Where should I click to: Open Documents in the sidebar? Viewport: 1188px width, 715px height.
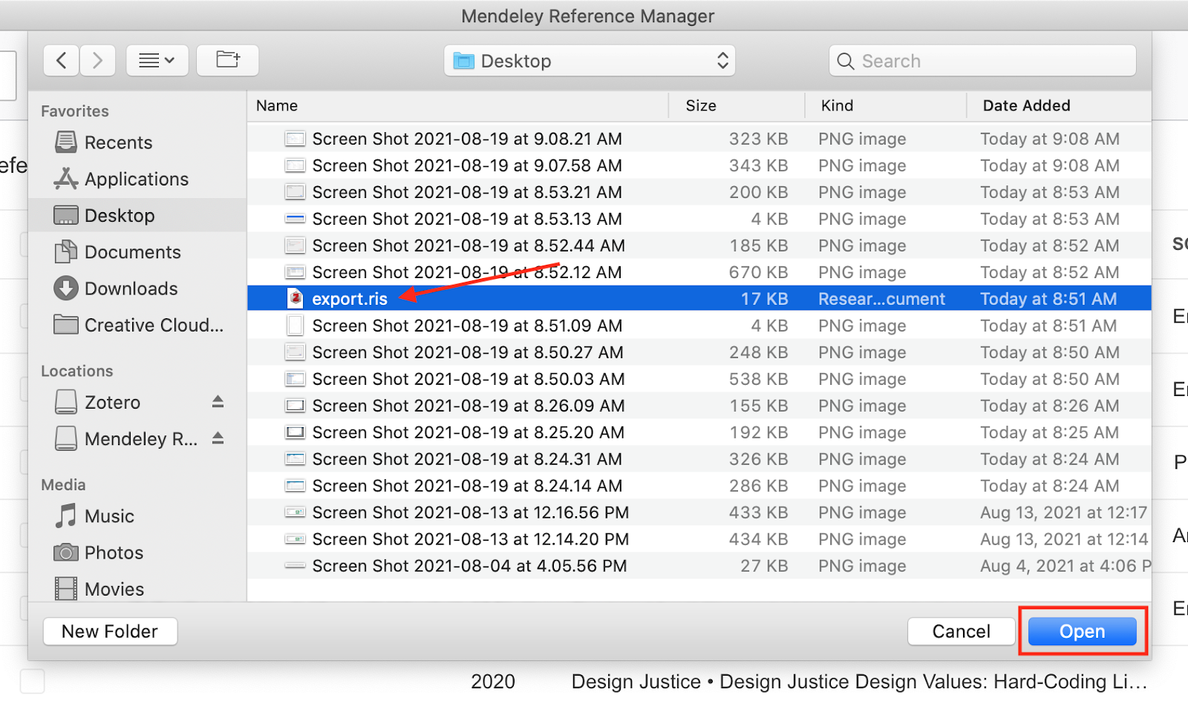coord(137,252)
